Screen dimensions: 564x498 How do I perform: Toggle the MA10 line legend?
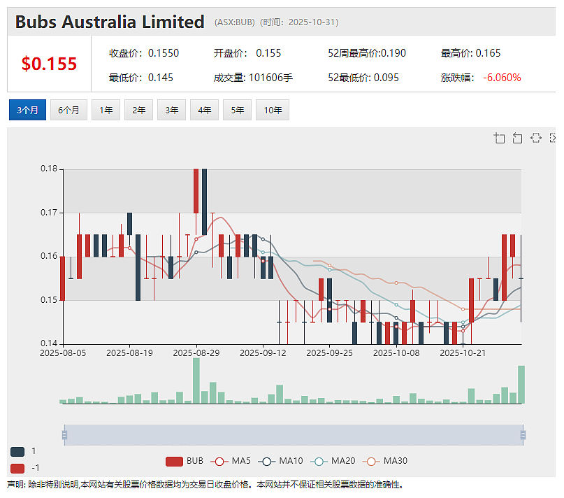tap(280, 461)
